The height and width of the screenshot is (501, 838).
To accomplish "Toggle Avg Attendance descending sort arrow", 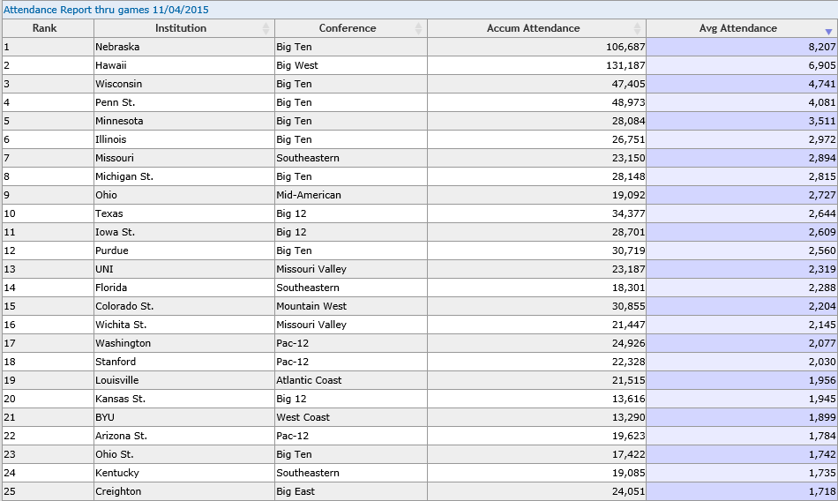I will click(x=828, y=32).
